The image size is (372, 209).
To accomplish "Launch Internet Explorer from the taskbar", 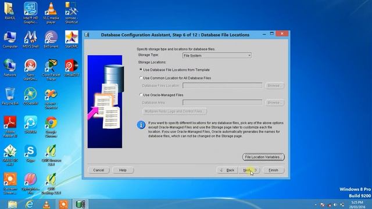I will pos(30,204).
